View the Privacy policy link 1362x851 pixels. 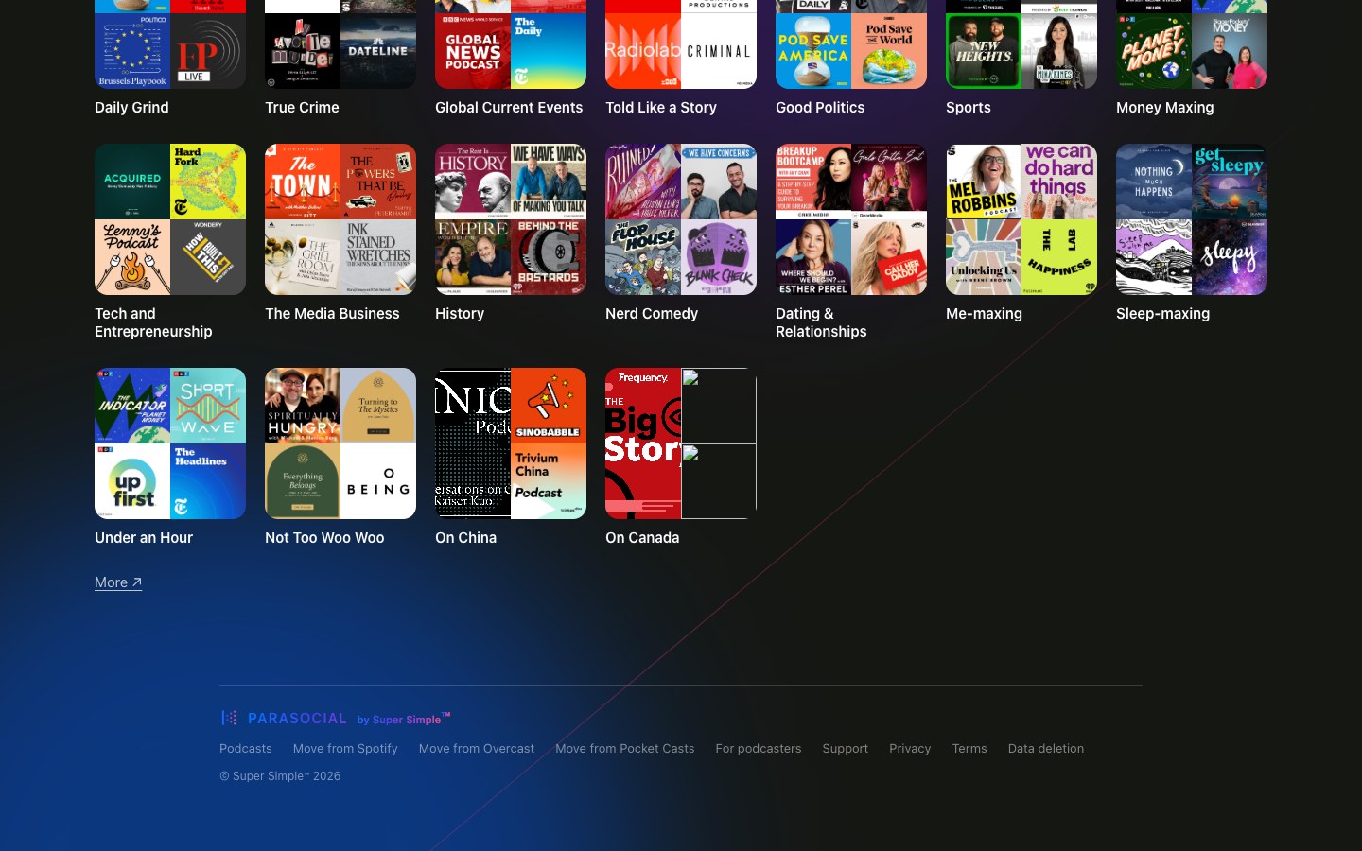[910, 748]
